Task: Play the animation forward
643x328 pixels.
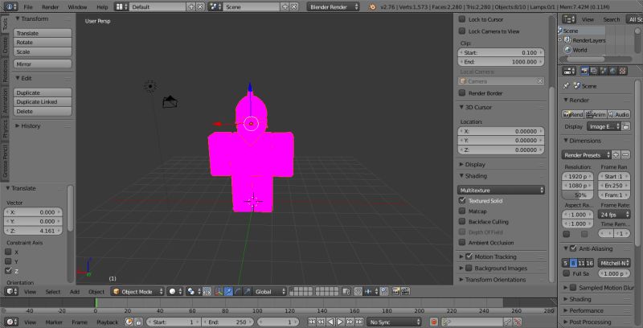Action: tap(340, 322)
